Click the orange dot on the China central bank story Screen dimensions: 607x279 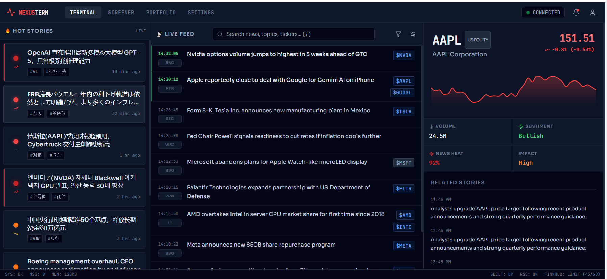(x=16, y=225)
